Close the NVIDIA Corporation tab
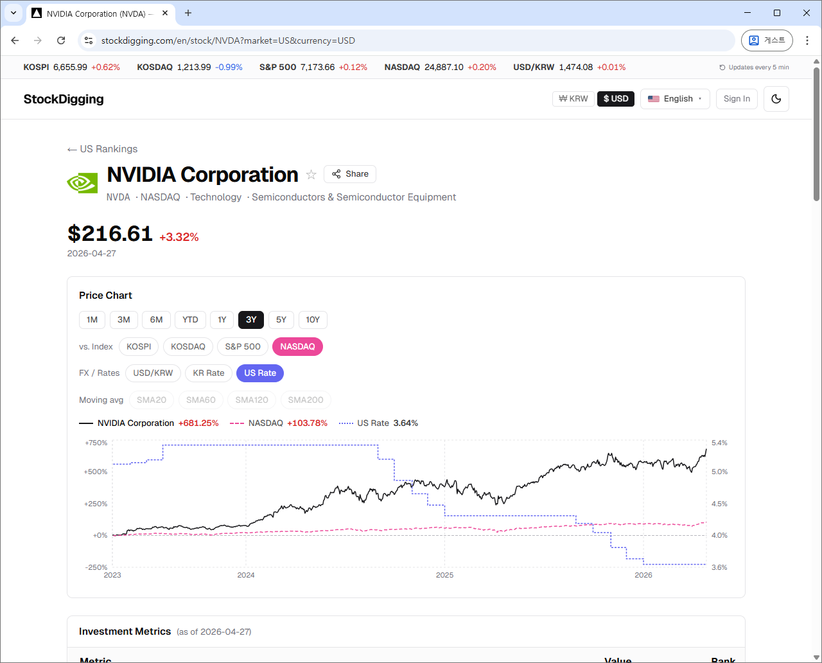The image size is (822, 663). [166, 13]
